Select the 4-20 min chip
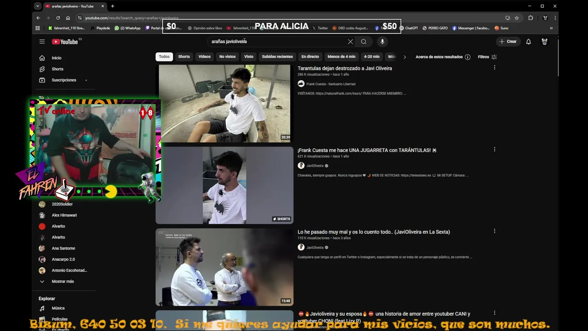Screen dimensions: 588x331 (x=372, y=57)
